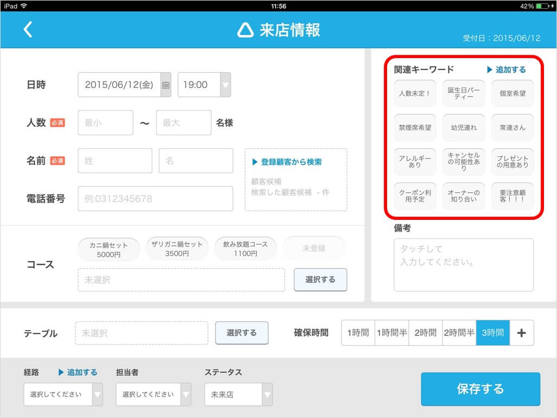Open the ステータス dropdown showing 未来店
This screenshot has height=418, width=557.
point(238,395)
